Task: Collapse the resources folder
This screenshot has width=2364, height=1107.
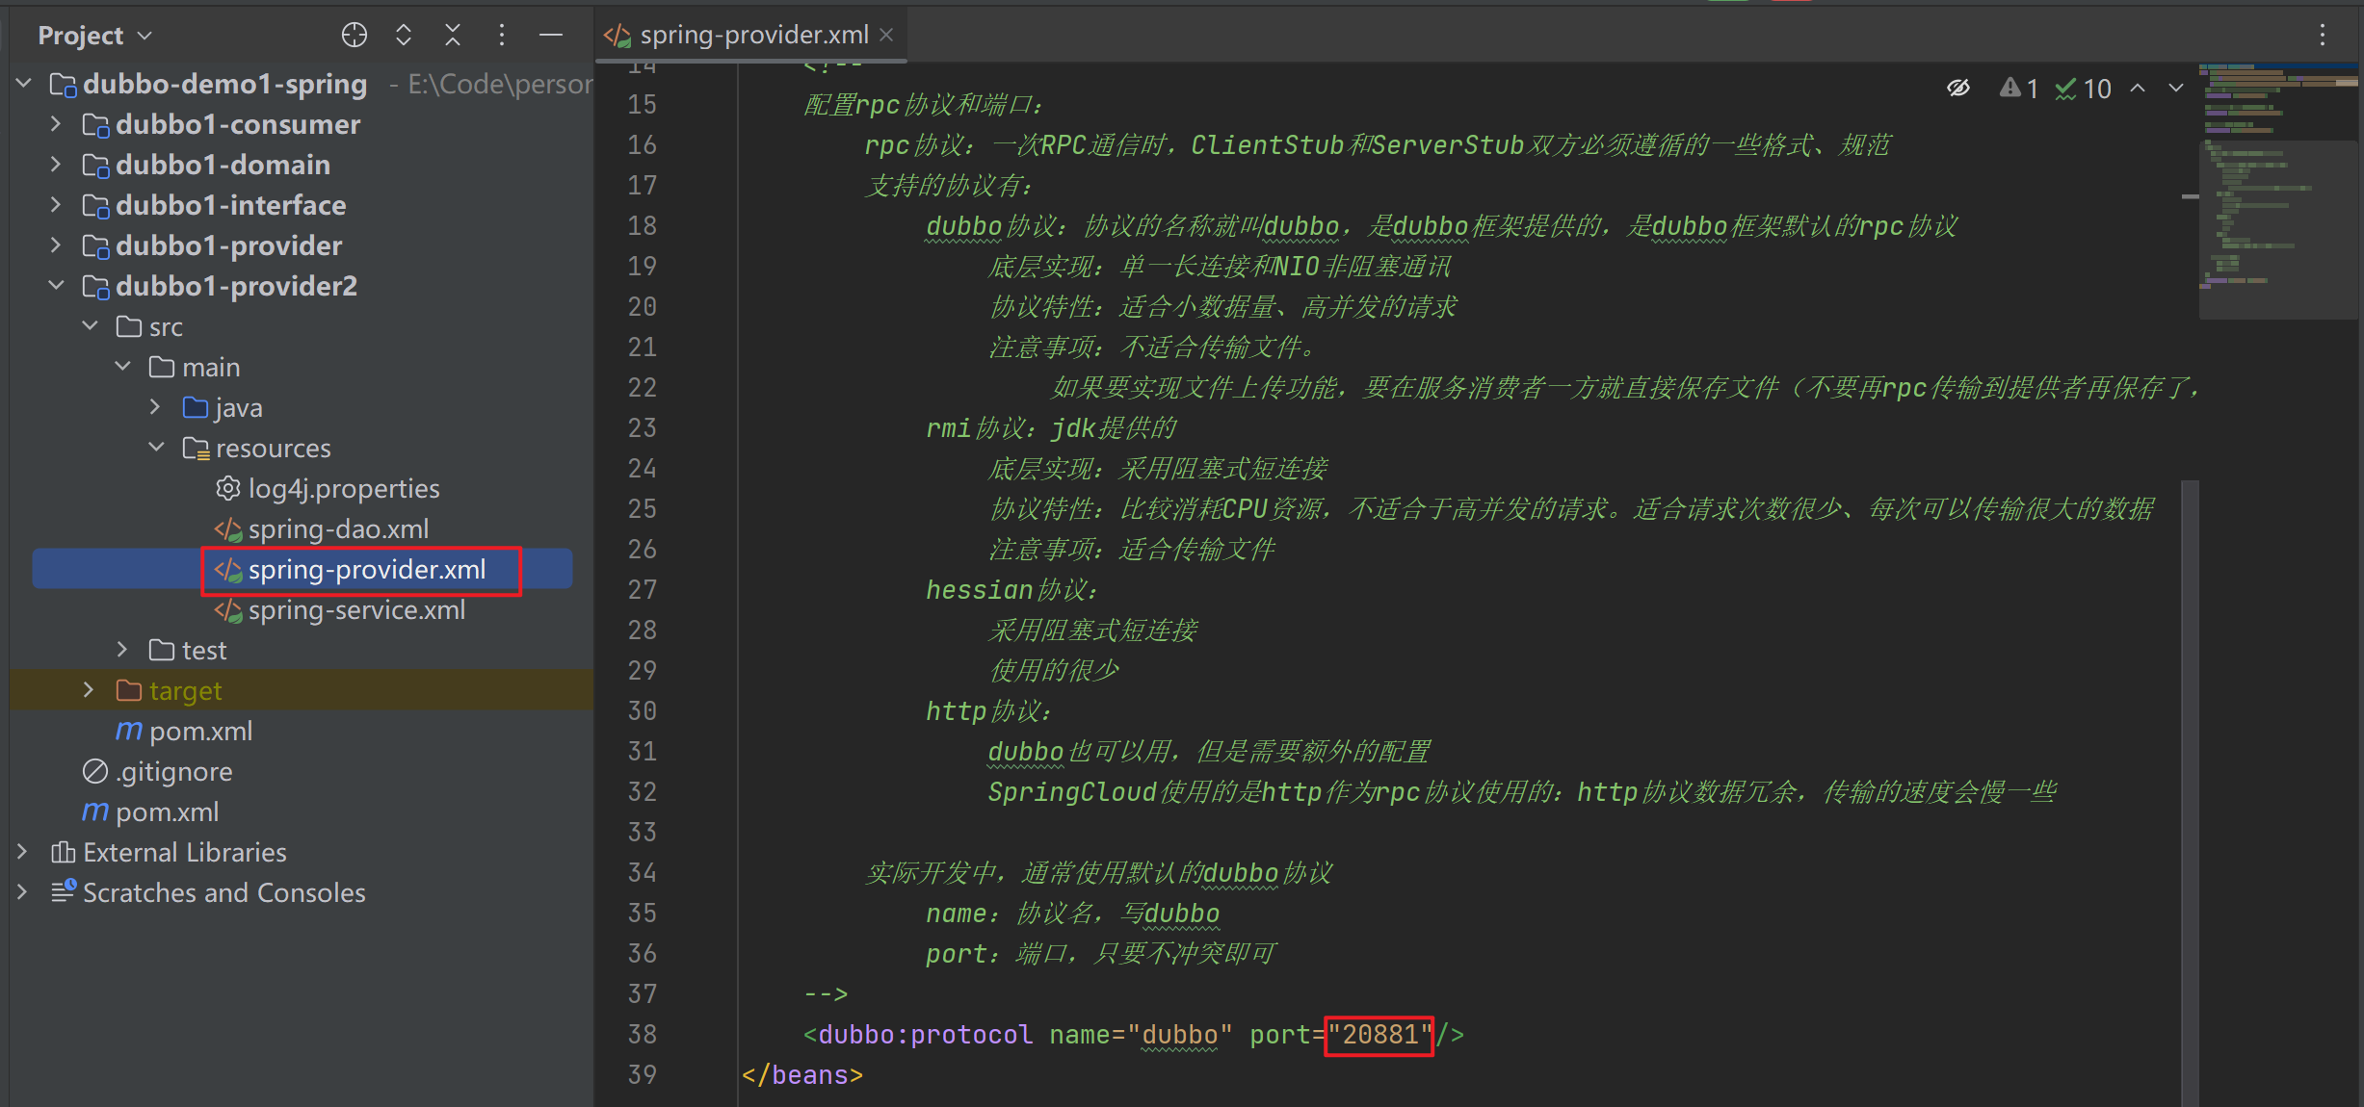Action: coord(155,448)
